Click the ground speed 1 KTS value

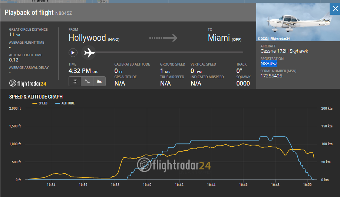pyautogui.click(x=165, y=71)
